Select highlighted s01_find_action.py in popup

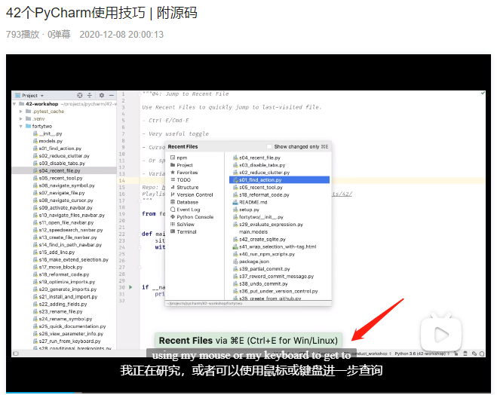click(x=279, y=180)
